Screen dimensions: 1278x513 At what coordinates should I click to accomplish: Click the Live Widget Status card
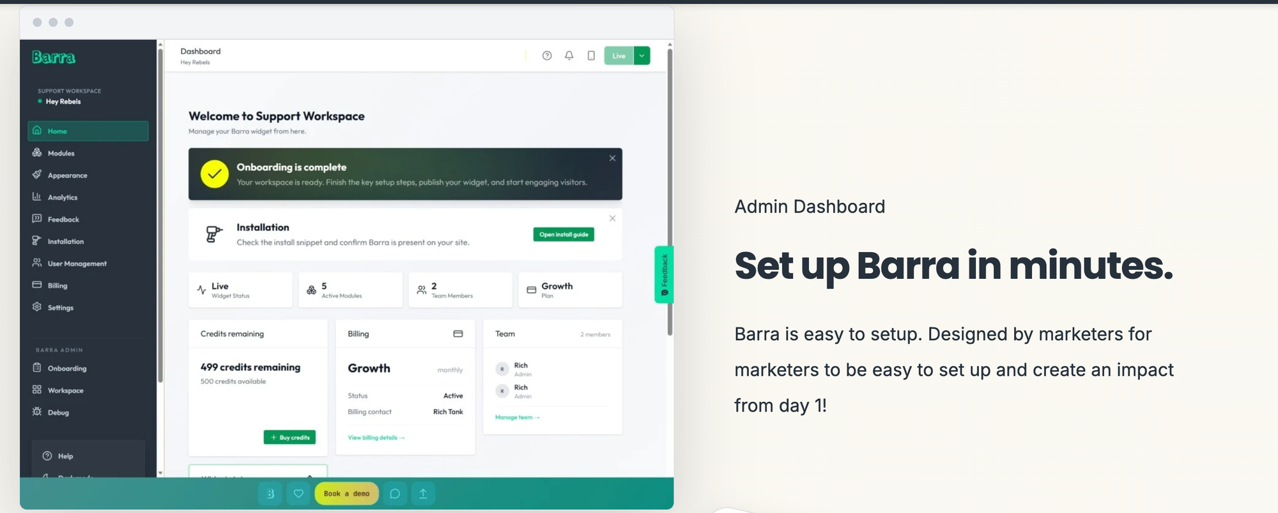click(240, 290)
